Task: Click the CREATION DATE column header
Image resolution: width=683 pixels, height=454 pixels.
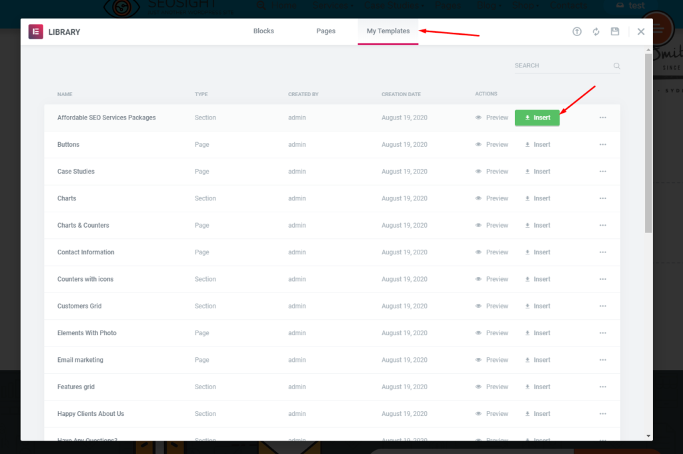Action: (x=401, y=94)
